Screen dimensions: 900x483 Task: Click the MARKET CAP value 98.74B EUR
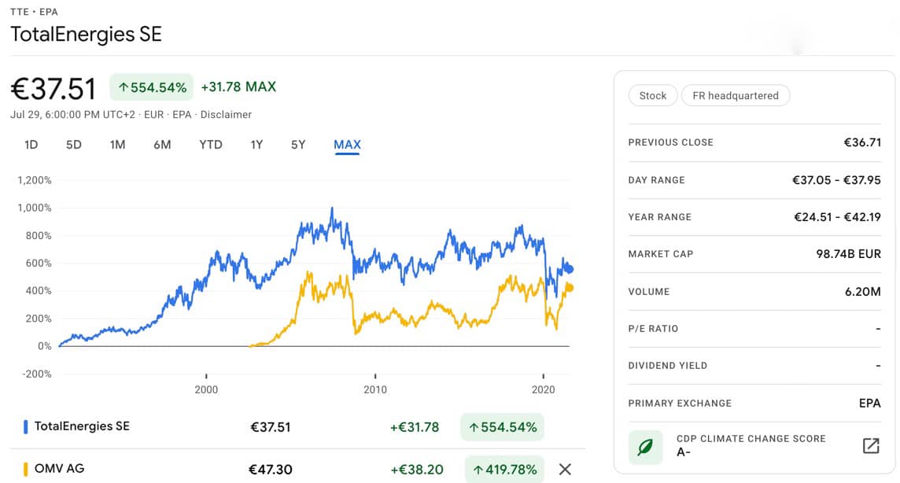pyautogui.click(x=848, y=253)
